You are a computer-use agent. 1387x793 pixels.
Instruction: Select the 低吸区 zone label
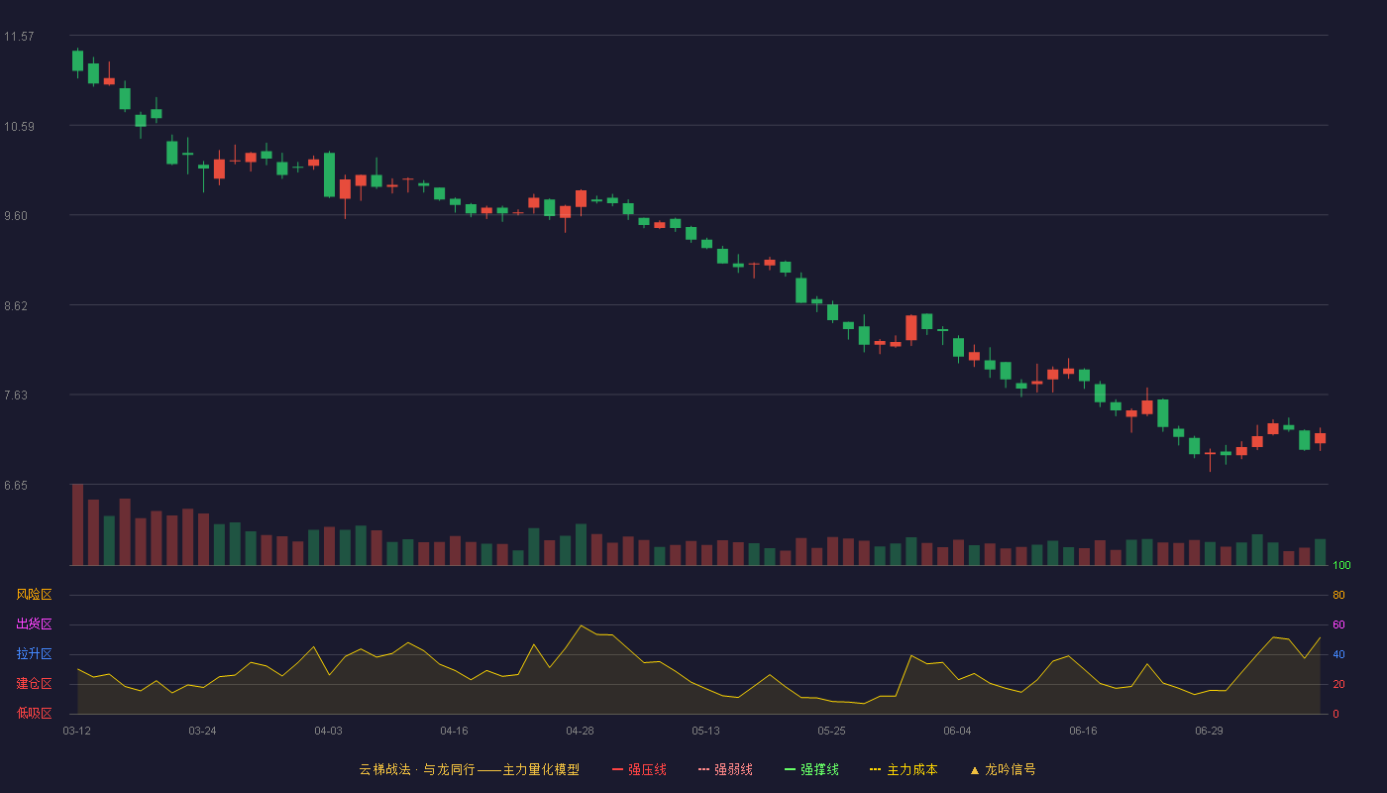[x=34, y=713]
